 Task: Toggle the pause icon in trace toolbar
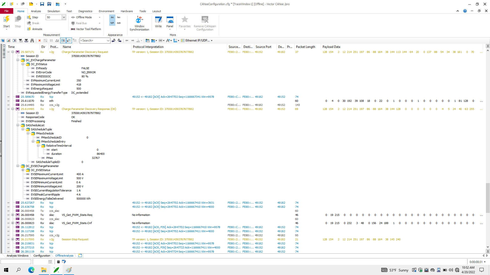click(x=51, y=40)
